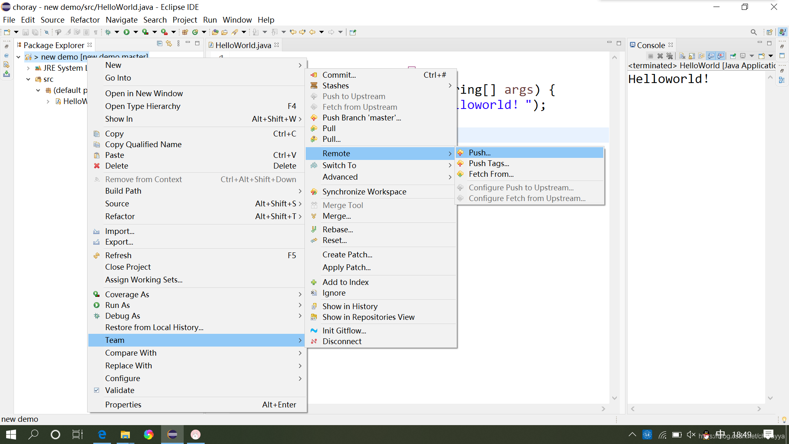This screenshot has width=789, height=444.
Task: Click the Open Perspective icon
Action: [x=770, y=32]
